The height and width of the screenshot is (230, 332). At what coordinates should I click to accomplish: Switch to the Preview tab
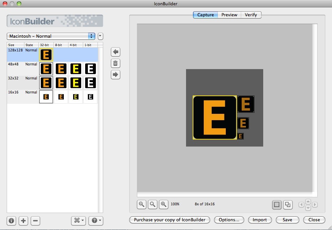(229, 15)
